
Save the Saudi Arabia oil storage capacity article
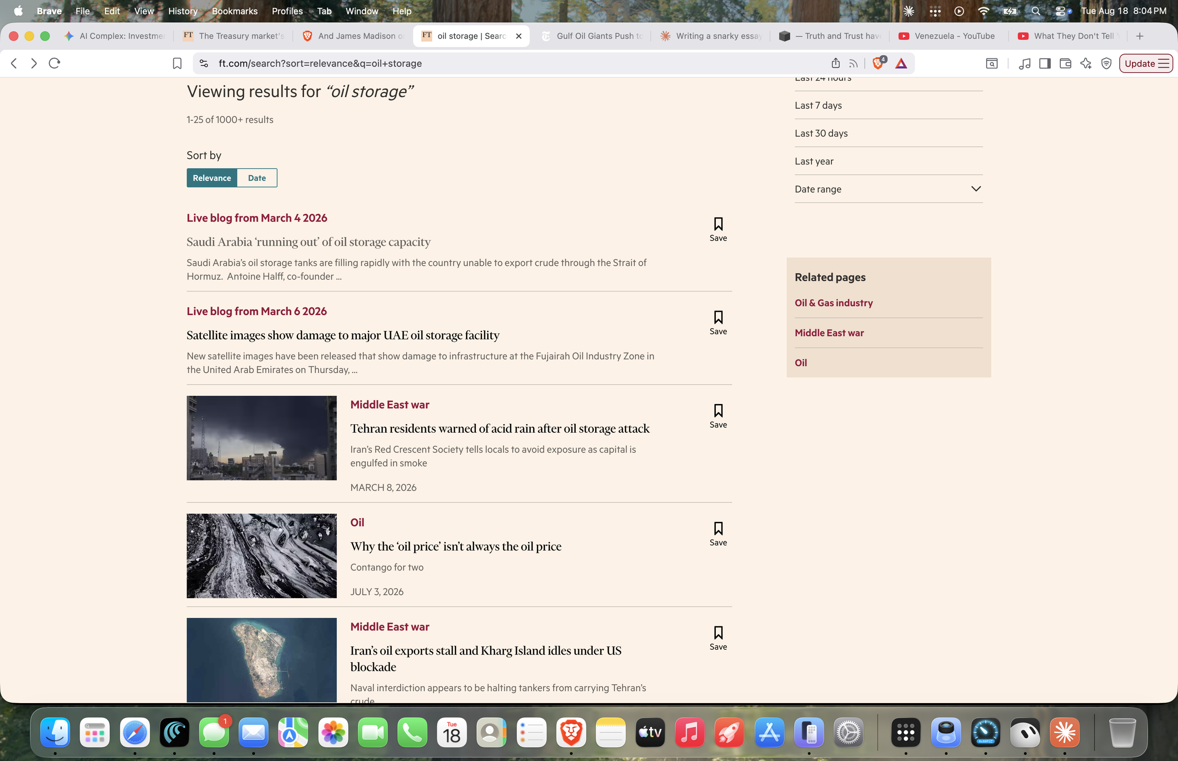tap(718, 229)
